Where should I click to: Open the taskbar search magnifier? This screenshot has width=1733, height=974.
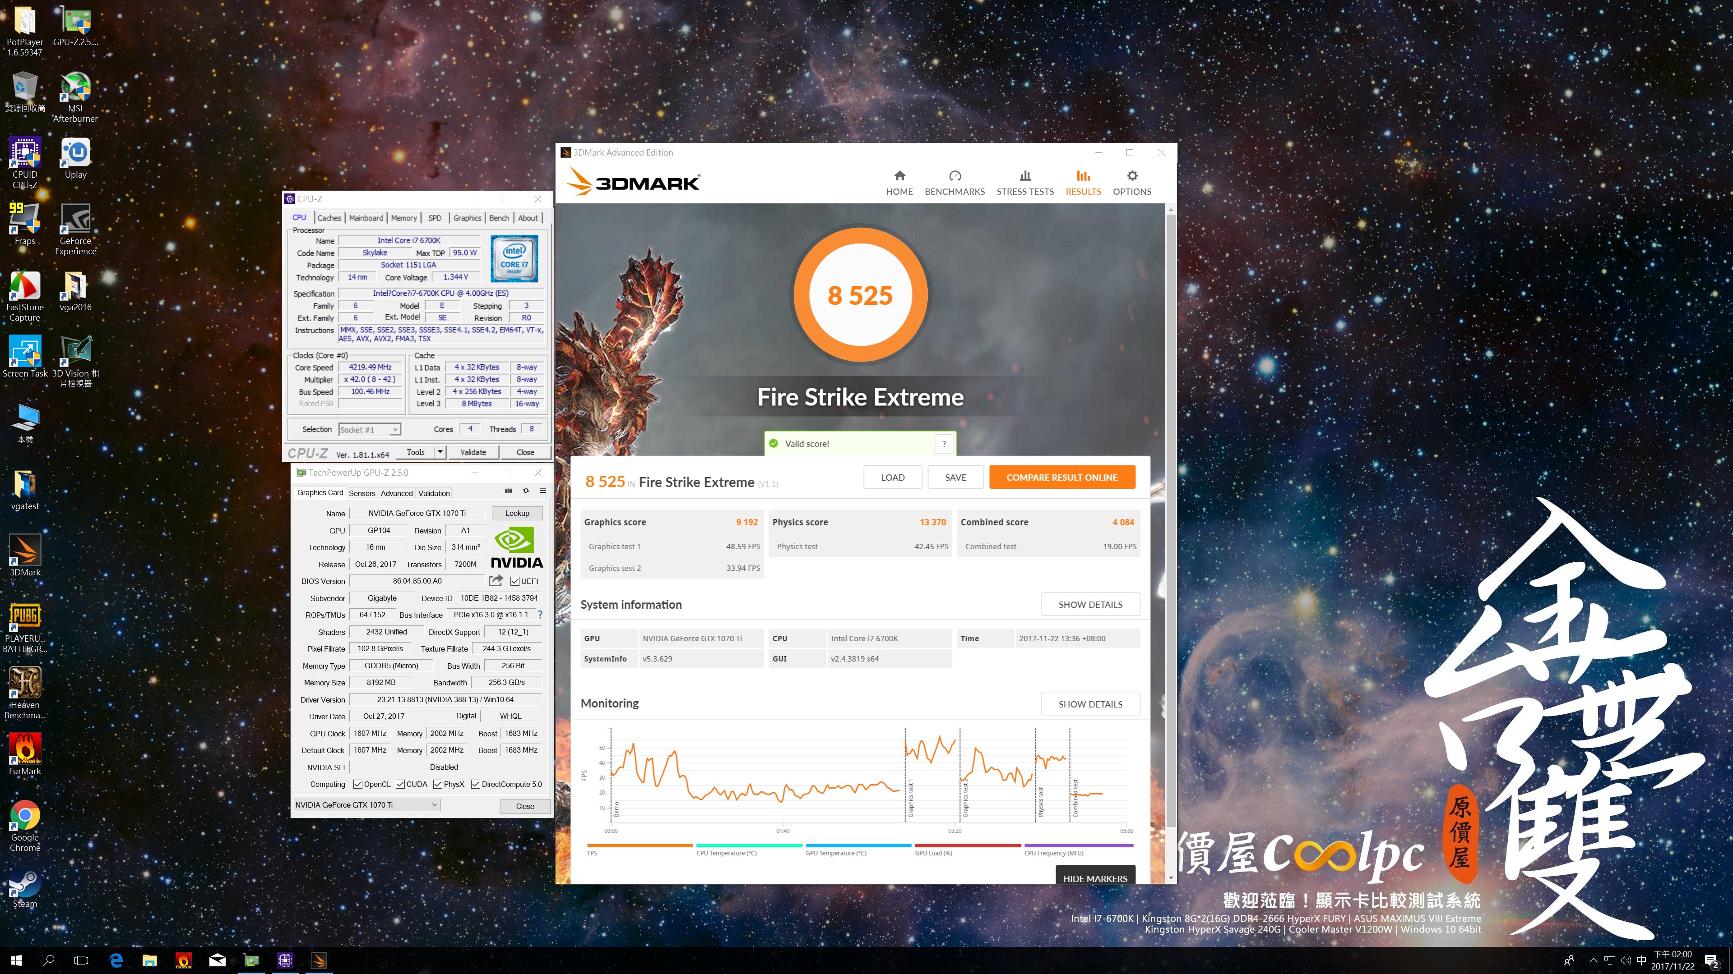click(48, 960)
